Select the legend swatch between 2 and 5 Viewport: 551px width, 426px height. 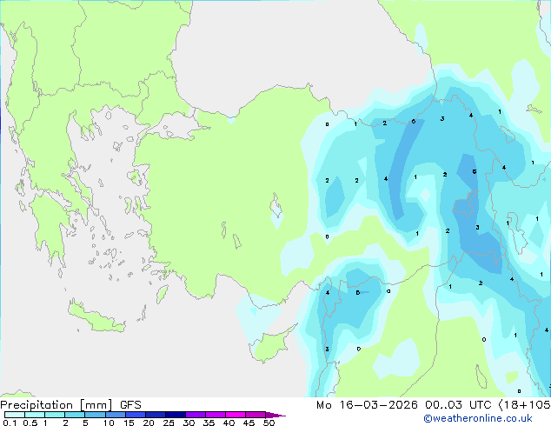click(75, 415)
